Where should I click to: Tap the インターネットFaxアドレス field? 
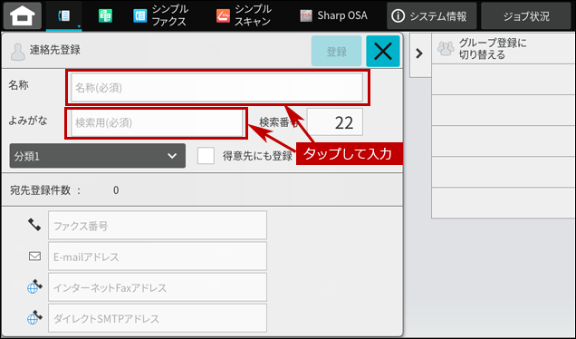158,287
